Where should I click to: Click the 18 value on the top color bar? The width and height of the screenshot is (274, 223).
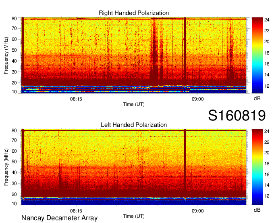(x=267, y=53)
